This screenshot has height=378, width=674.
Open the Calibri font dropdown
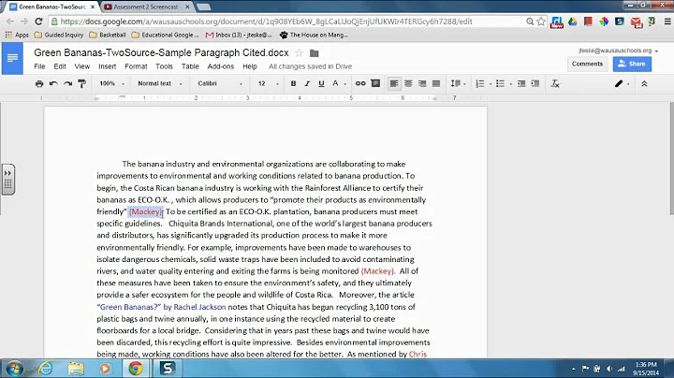tap(220, 84)
